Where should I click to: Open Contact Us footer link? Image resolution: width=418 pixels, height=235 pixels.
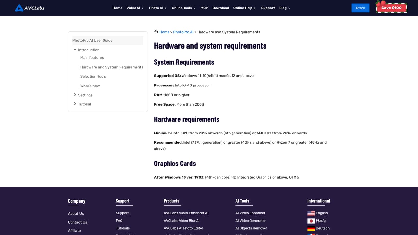tap(77, 222)
